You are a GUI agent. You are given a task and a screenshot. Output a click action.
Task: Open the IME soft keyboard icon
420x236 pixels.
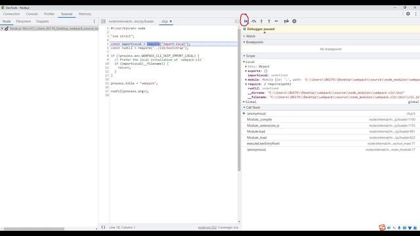(x=404, y=228)
